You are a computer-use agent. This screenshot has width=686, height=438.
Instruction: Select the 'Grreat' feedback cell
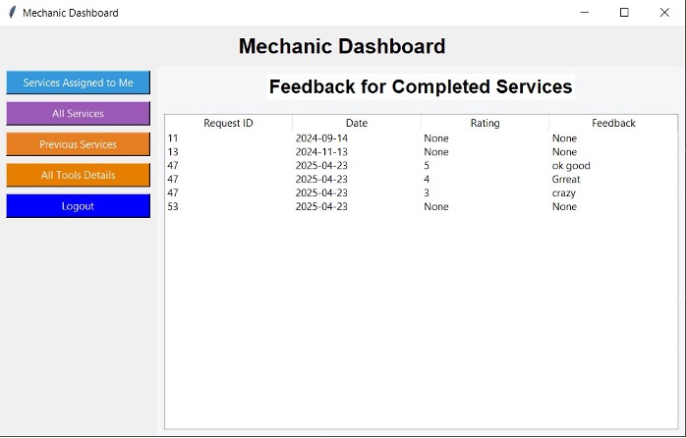pos(566,179)
